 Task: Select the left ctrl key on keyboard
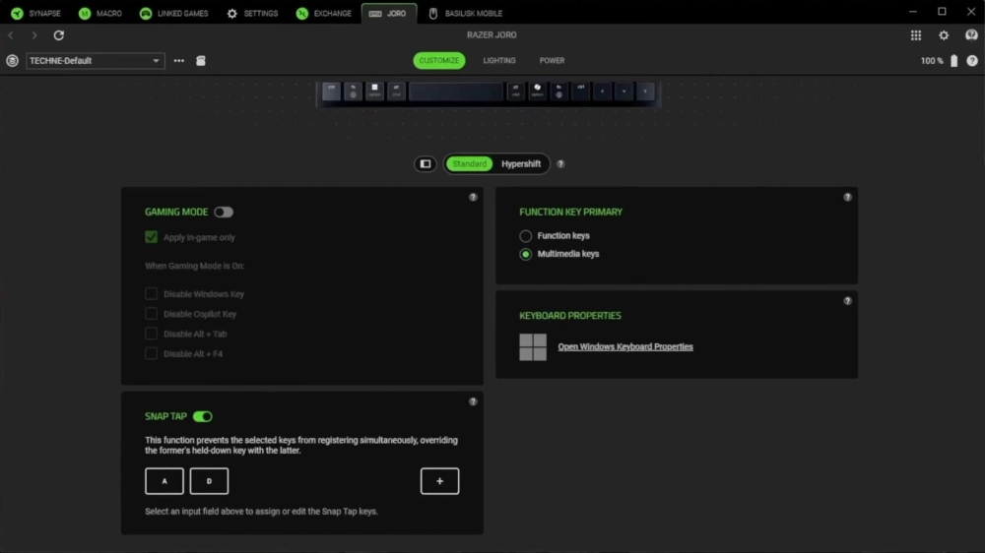[331, 92]
